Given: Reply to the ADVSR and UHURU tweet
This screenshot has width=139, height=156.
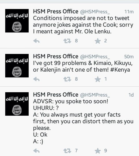Looking at the screenshot, I should pyautogui.click(x=36, y=151).
